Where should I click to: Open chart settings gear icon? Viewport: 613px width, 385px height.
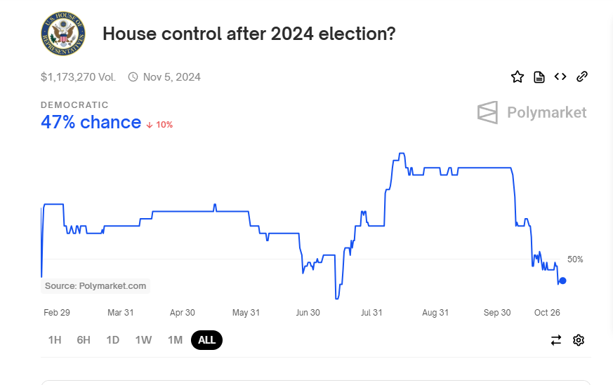[579, 340]
